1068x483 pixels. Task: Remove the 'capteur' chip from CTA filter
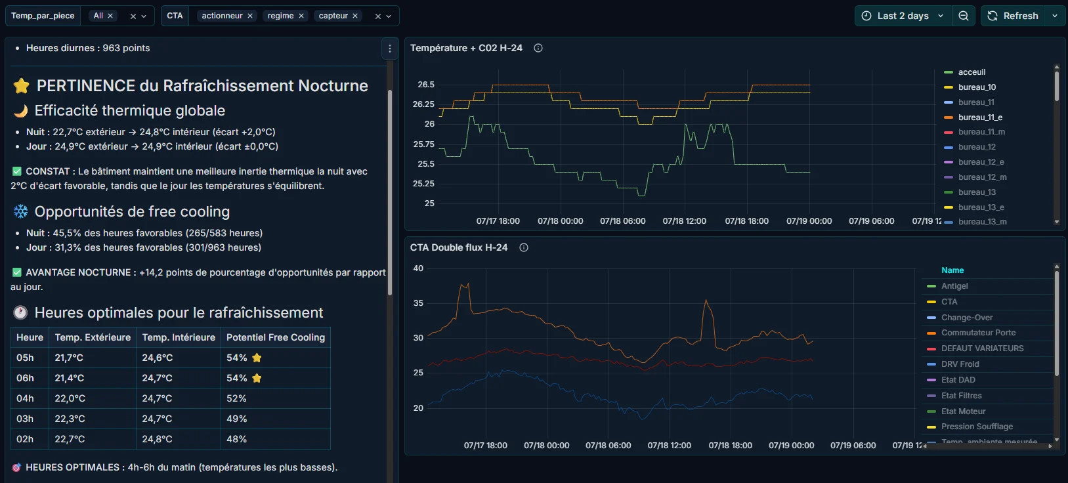[x=355, y=16]
